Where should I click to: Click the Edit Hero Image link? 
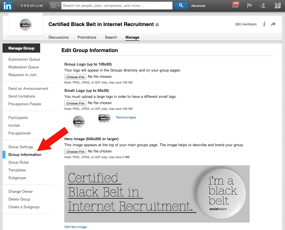tap(75, 227)
